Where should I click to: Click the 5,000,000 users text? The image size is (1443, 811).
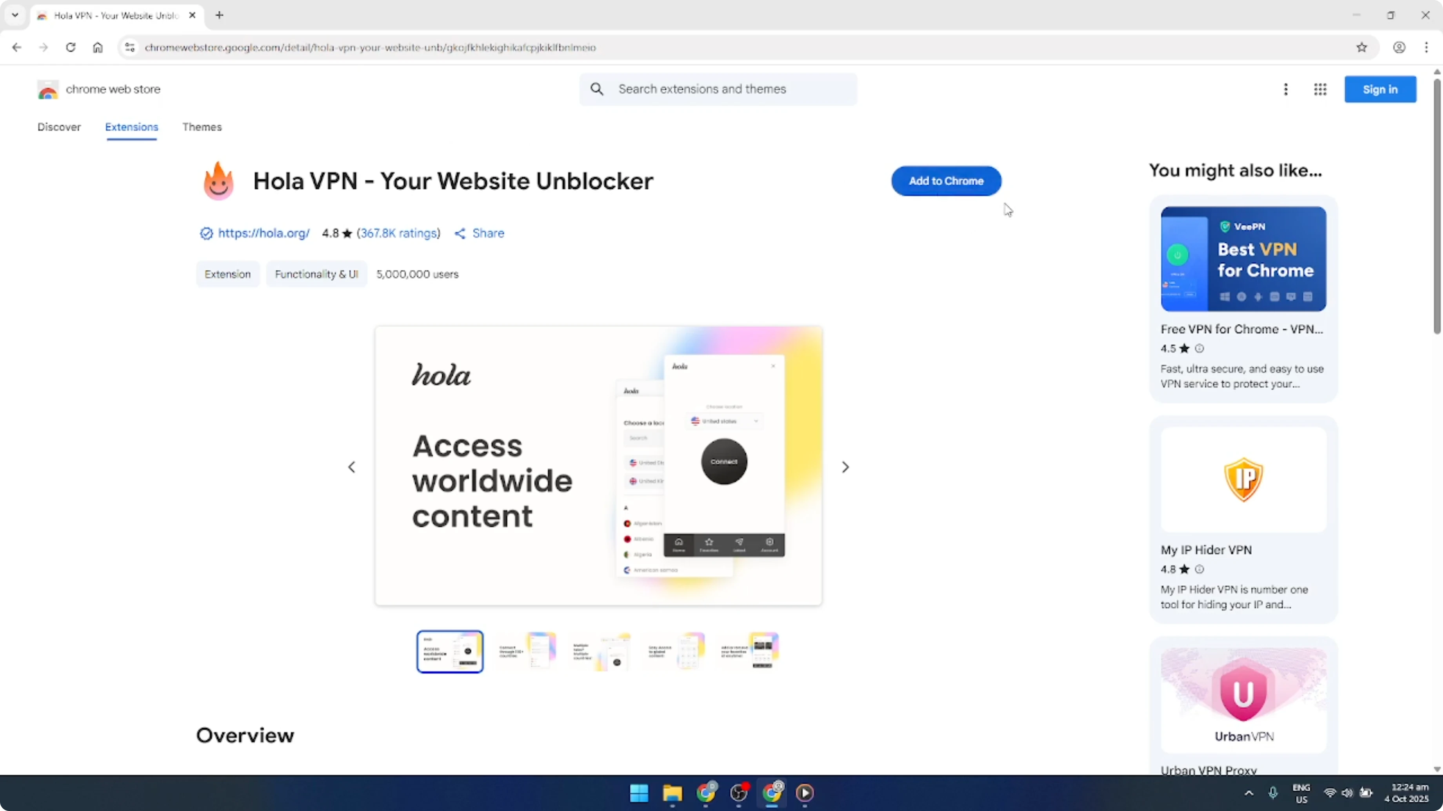[417, 274]
